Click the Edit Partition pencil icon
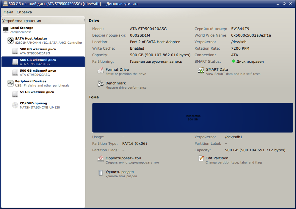Screen dimensions: 296x209 [201, 158]
